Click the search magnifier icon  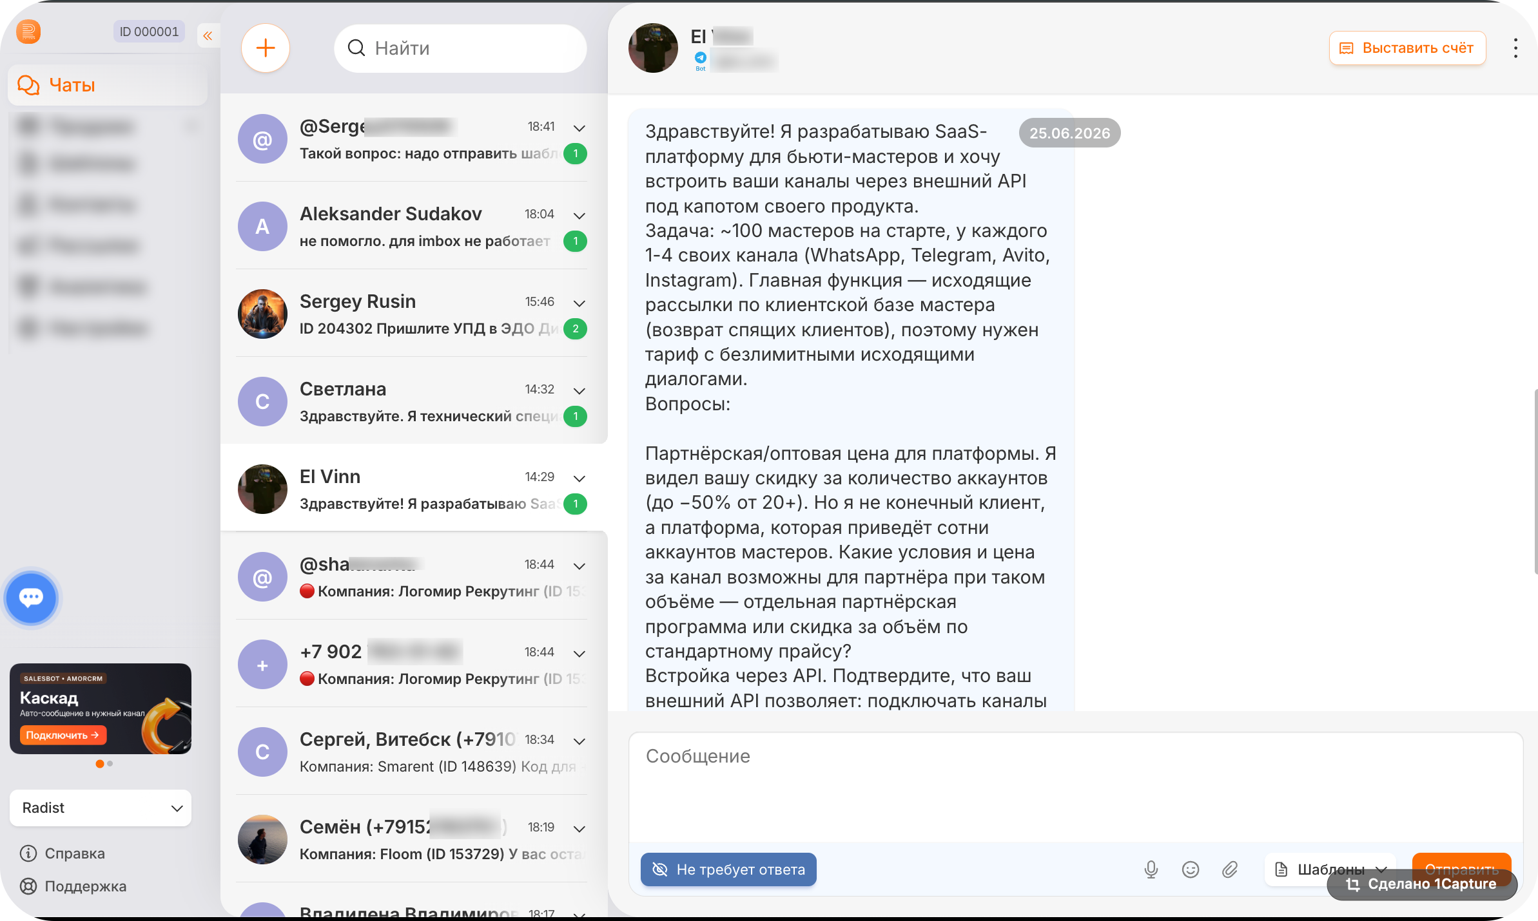356,48
